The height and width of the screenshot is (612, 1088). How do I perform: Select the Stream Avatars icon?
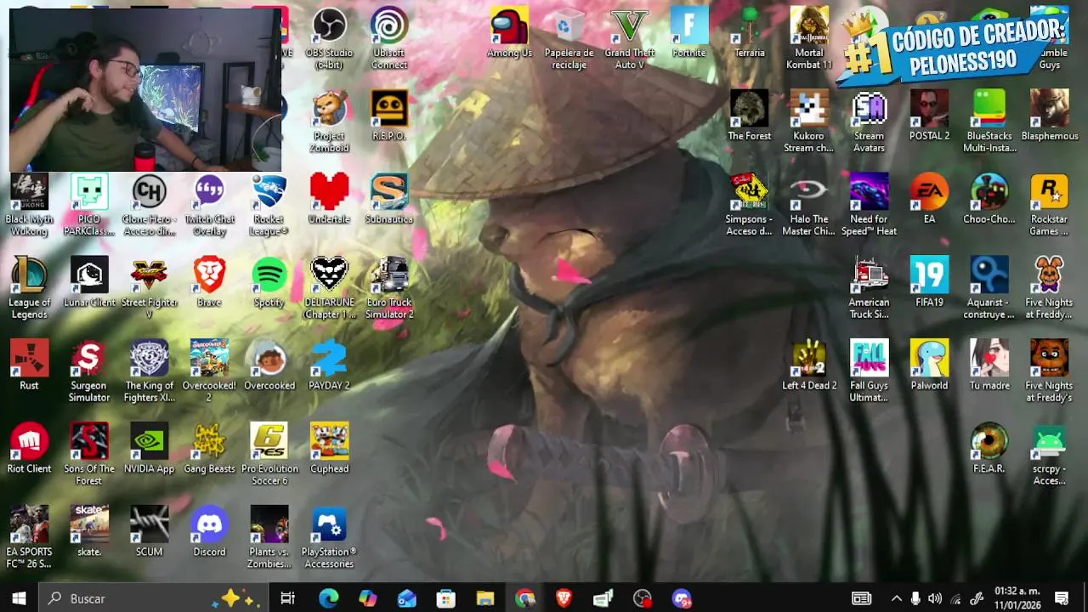tap(870, 122)
